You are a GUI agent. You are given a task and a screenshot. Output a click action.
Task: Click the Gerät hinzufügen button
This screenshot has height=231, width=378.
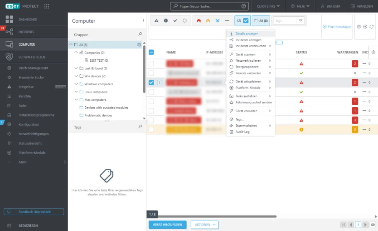[x=167, y=225]
